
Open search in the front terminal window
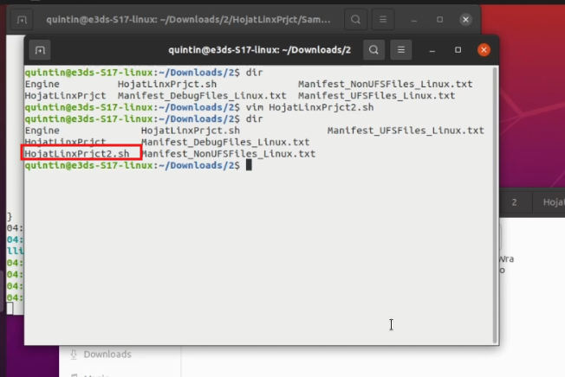tap(373, 50)
